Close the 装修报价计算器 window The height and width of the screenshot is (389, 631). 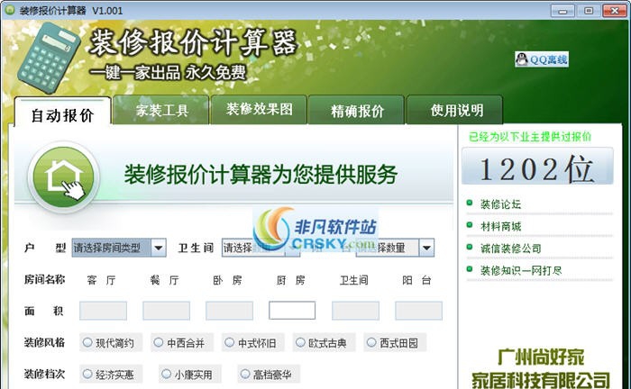[x=615, y=11]
